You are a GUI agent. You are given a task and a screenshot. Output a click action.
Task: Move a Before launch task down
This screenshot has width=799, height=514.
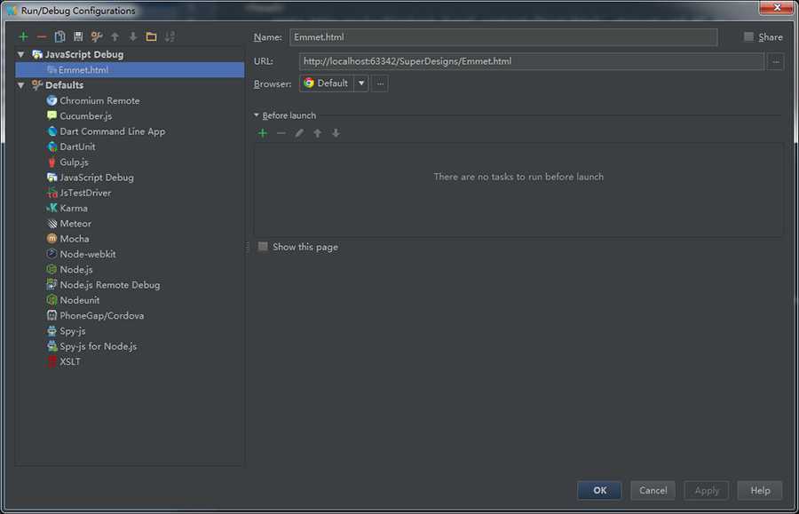[x=336, y=133]
